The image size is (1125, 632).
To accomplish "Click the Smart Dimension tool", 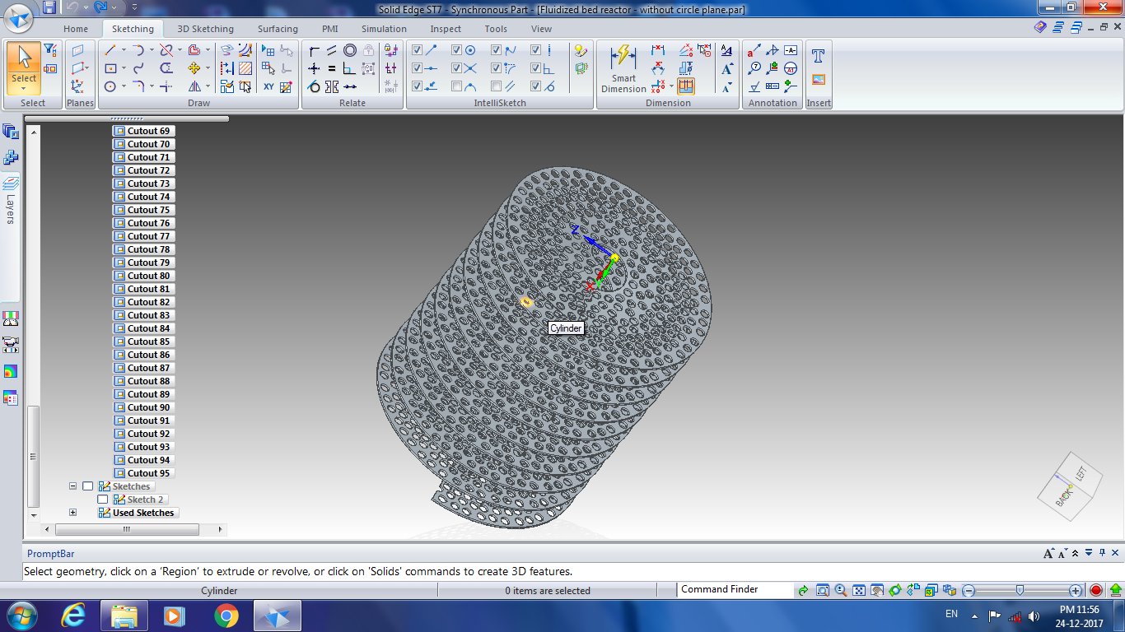I will [623, 69].
